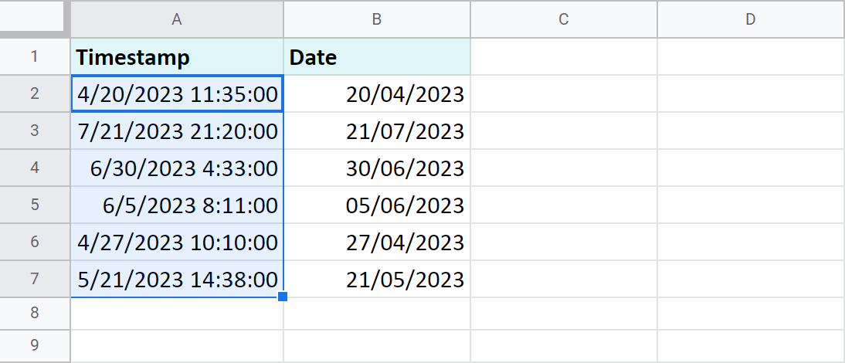Image resolution: width=845 pixels, height=363 pixels.
Task: Select the date cell 30/06/2023
Action: [377, 168]
